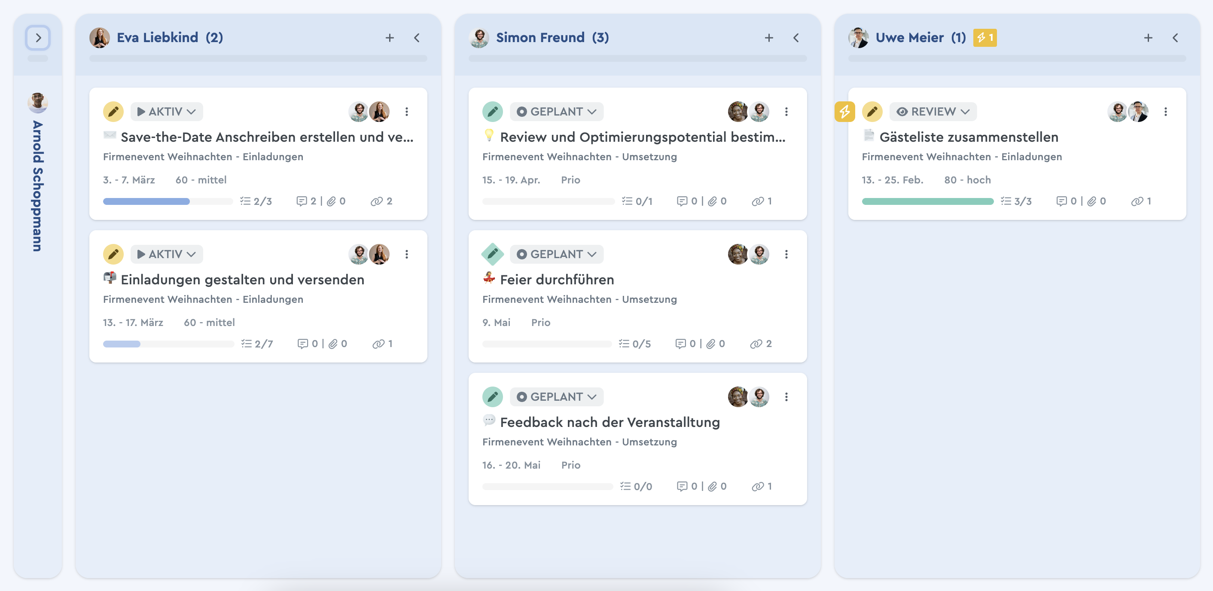Click Simon Freund's column header avatar
Image resolution: width=1213 pixels, height=591 pixels.
coord(479,38)
